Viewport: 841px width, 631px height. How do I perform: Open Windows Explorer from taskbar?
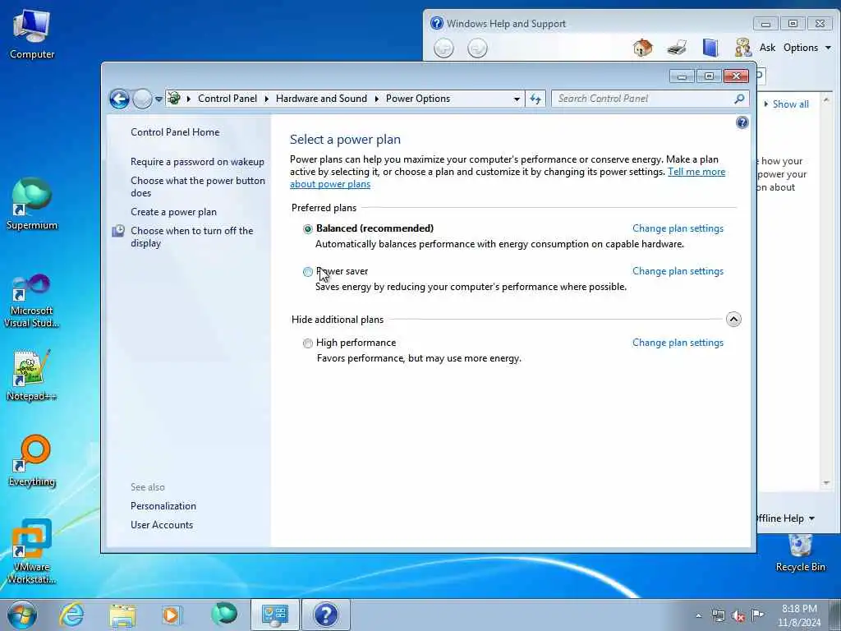(122, 615)
